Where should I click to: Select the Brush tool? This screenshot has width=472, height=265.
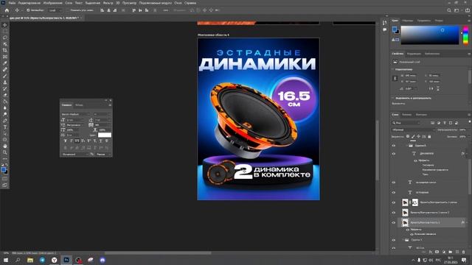(5, 76)
